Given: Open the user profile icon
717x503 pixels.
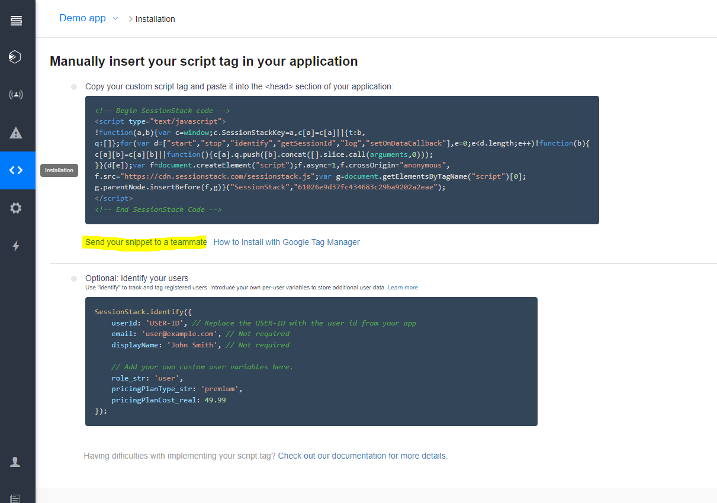Looking at the screenshot, I should [15, 462].
